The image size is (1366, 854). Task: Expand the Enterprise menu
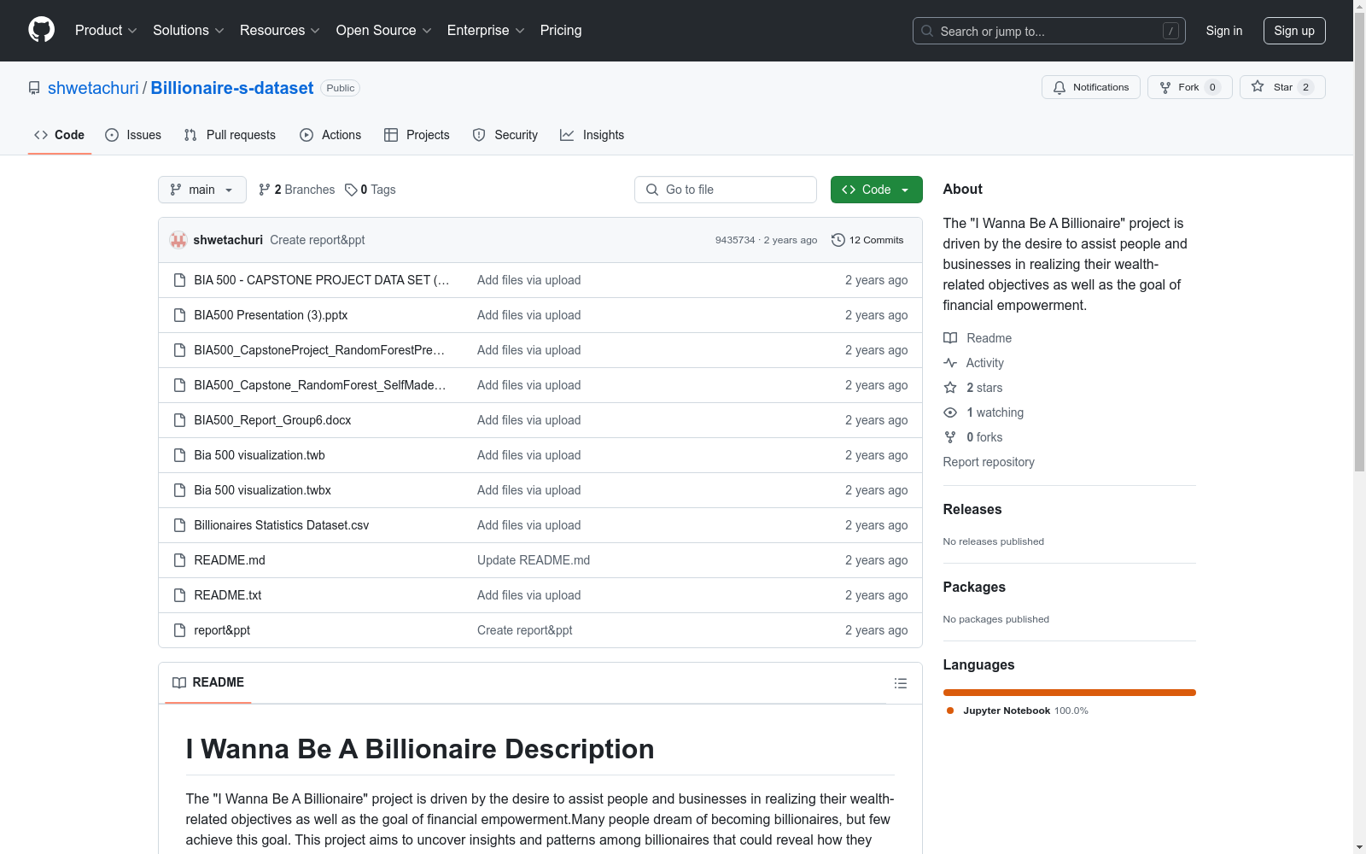pyautogui.click(x=486, y=30)
